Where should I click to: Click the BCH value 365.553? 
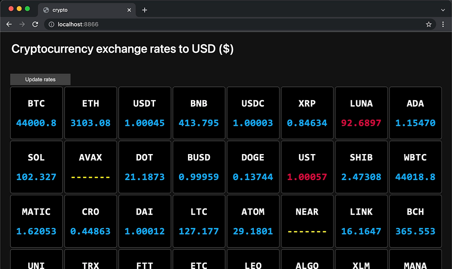[x=415, y=231]
